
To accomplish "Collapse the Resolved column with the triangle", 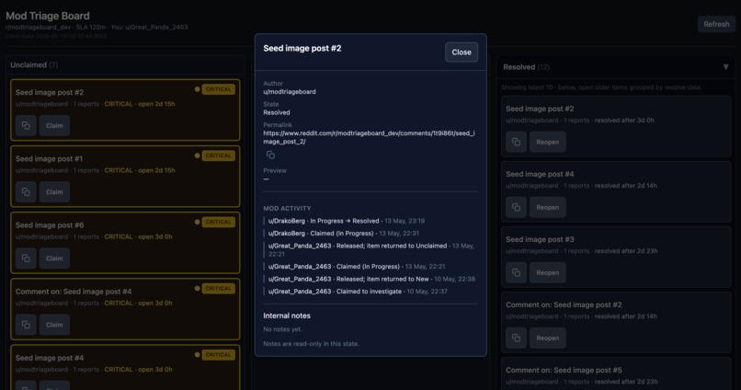I will coord(726,67).
